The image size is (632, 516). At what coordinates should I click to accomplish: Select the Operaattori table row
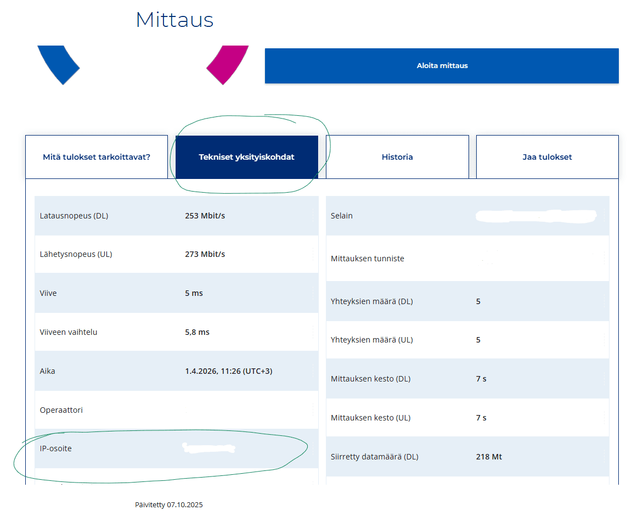pyautogui.click(x=176, y=410)
